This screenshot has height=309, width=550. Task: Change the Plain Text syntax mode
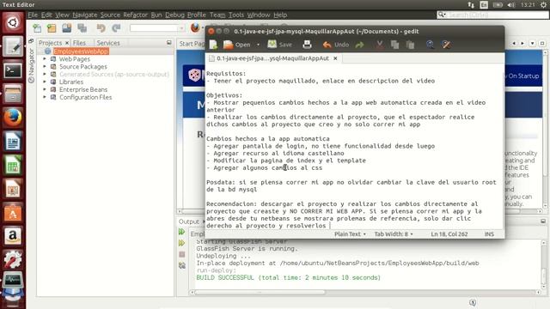pyautogui.click(x=350, y=234)
